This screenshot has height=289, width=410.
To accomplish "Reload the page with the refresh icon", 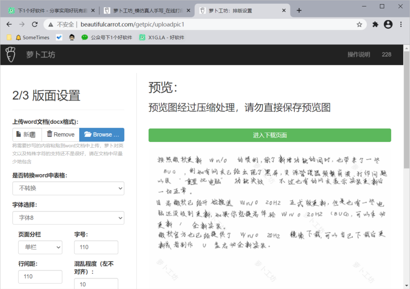I will point(35,24).
